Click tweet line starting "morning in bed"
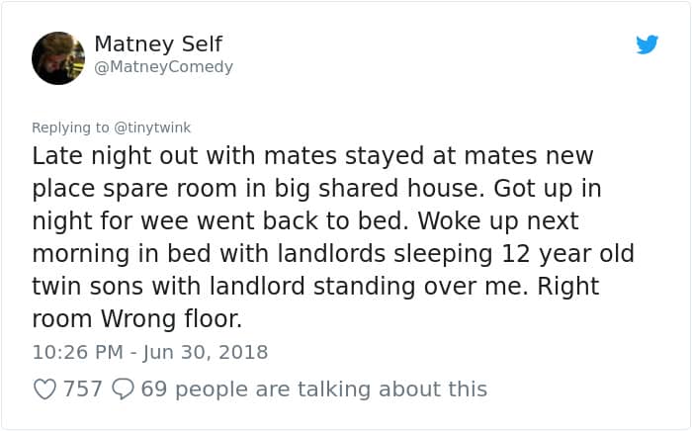 click(332, 254)
